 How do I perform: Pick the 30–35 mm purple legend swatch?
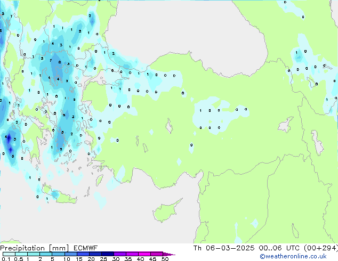[119, 254]
